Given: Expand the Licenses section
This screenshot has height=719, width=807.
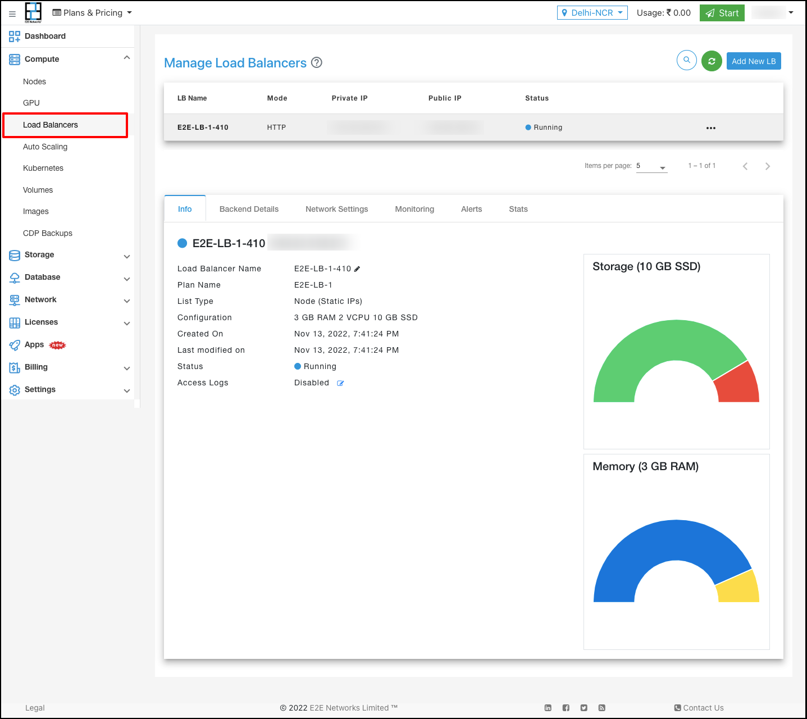Looking at the screenshot, I should (127, 324).
